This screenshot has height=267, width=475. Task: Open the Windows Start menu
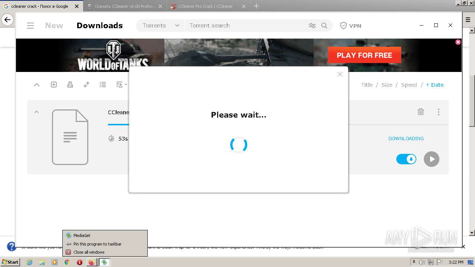10,262
